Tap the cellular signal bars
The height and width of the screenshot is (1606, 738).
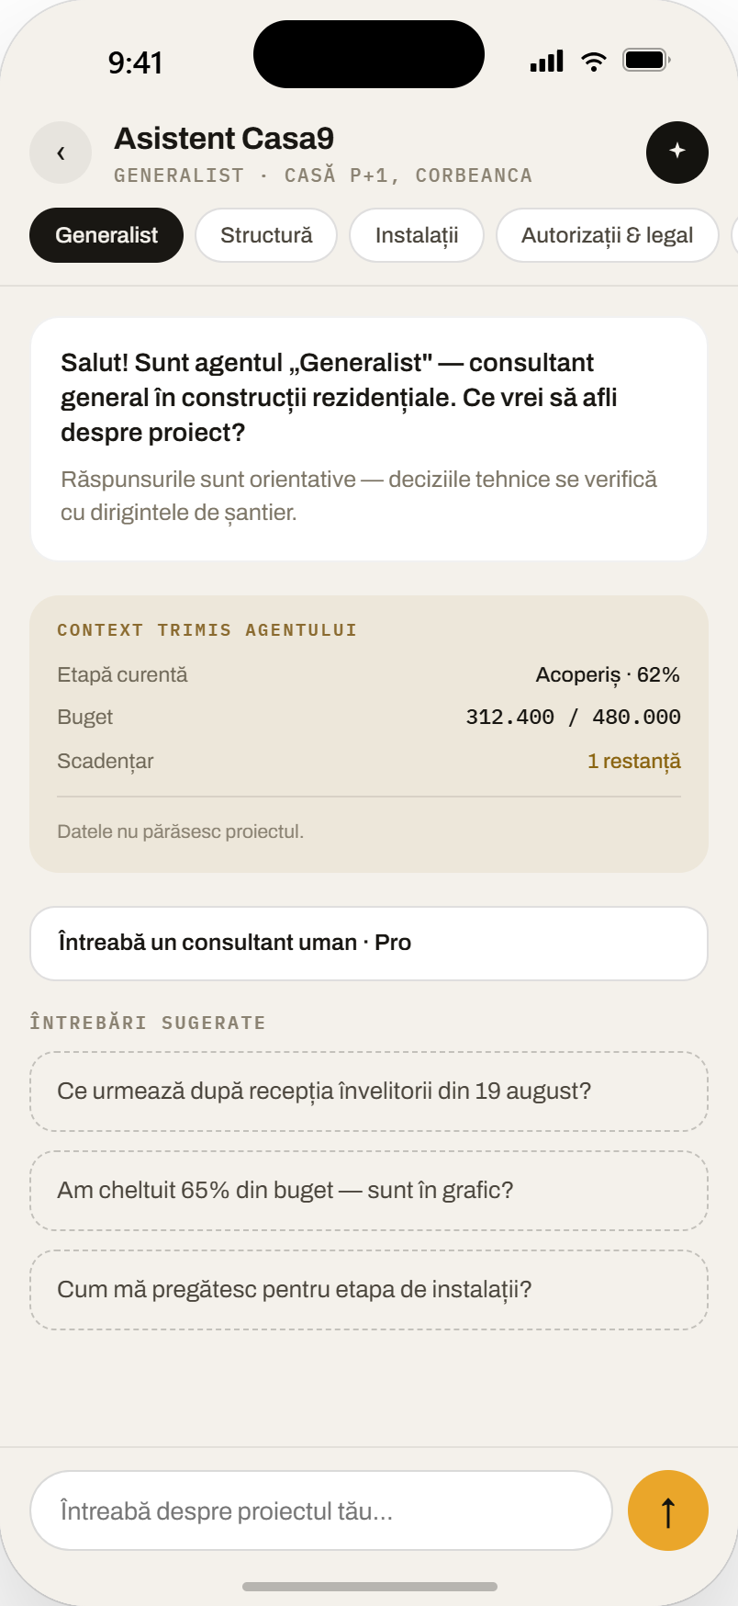click(x=547, y=62)
